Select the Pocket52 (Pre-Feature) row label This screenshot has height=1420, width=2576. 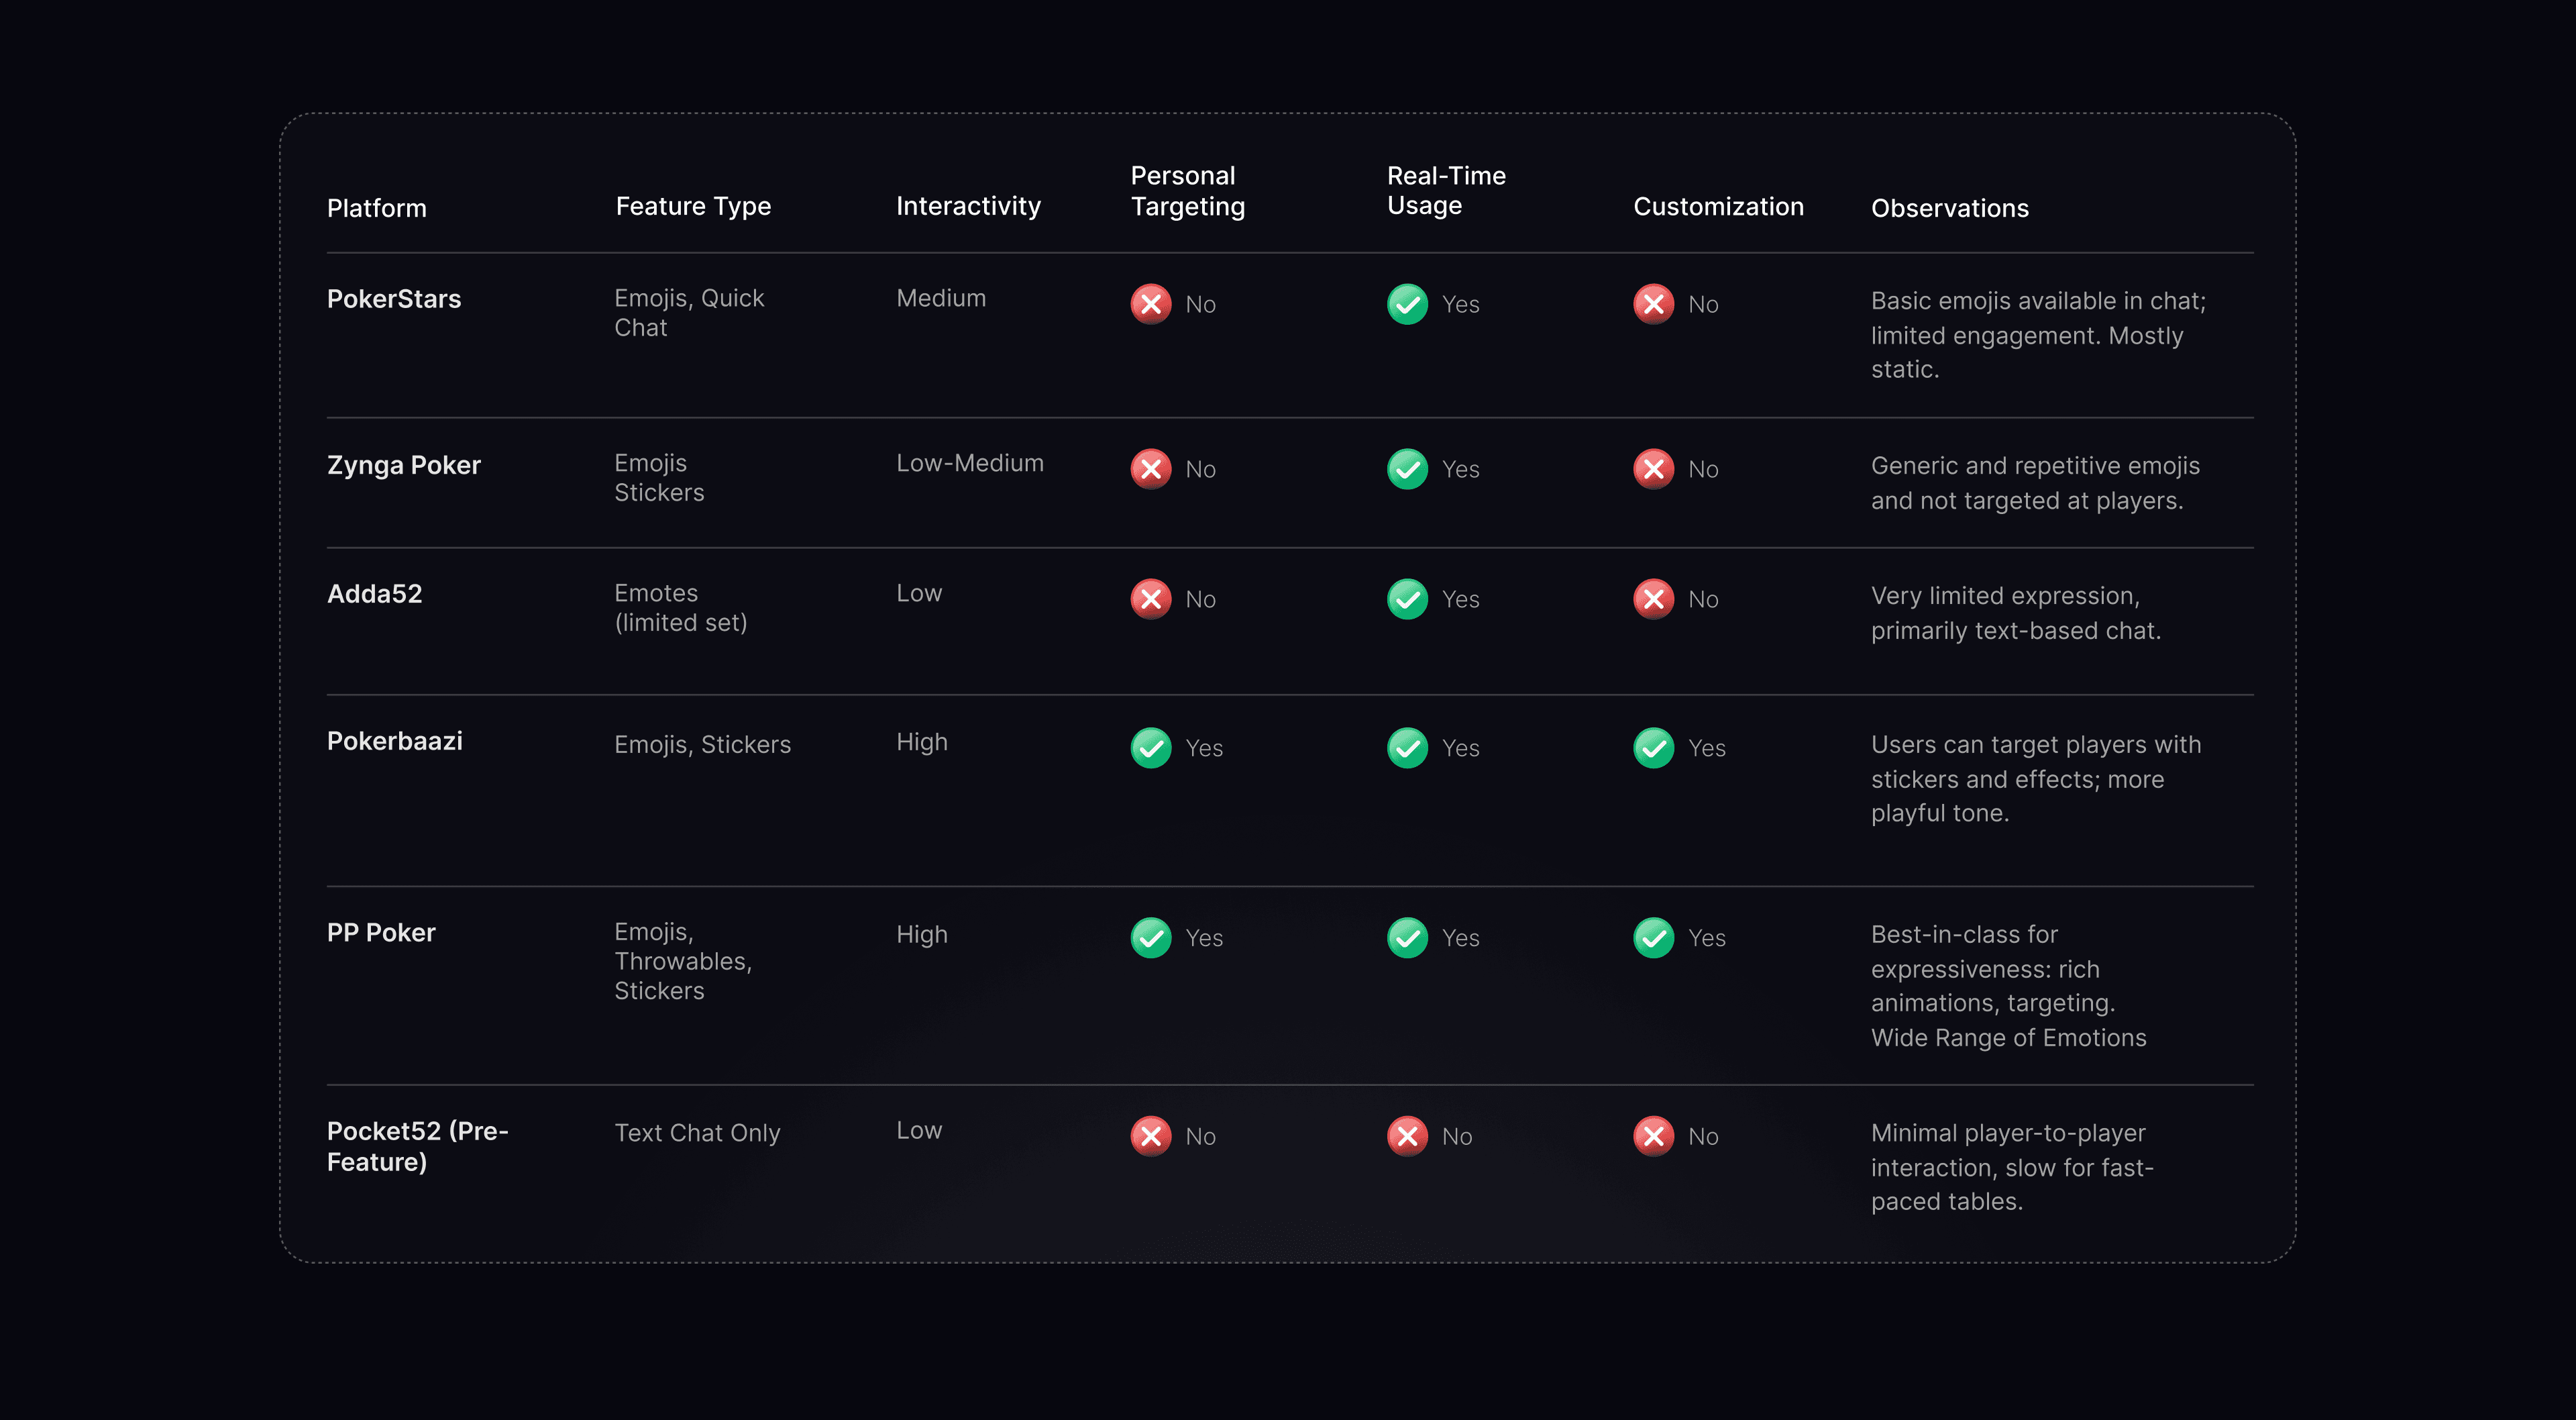(x=417, y=1146)
